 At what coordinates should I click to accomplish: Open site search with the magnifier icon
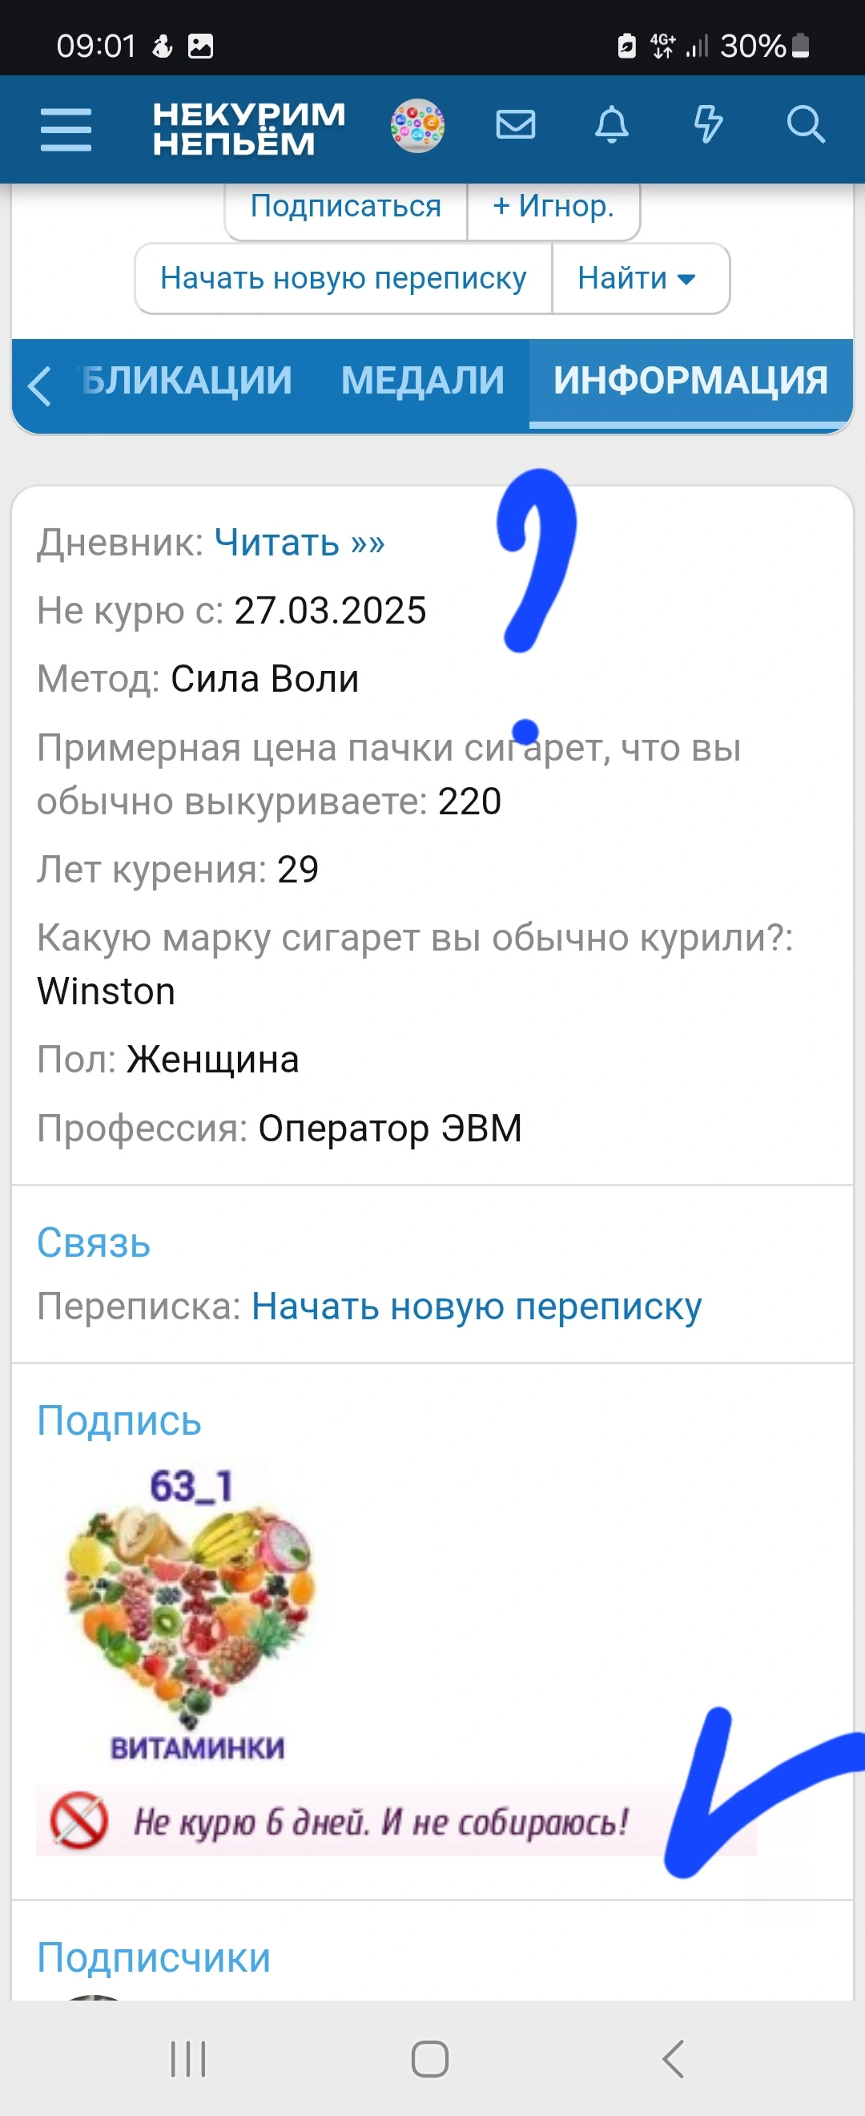[x=805, y=125]
